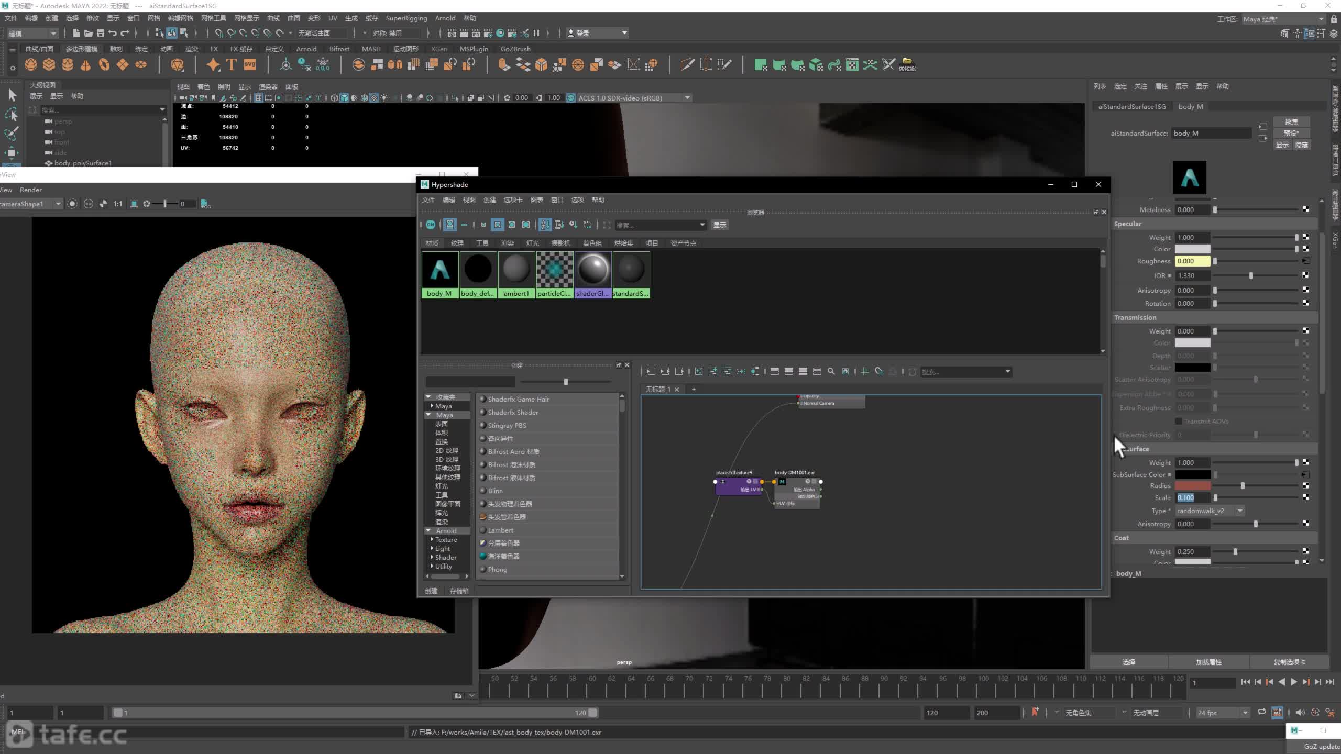This screenshot has width=1341, height=754.
Task: Create a polygon cone from the shelf
Action: [86, 64]
